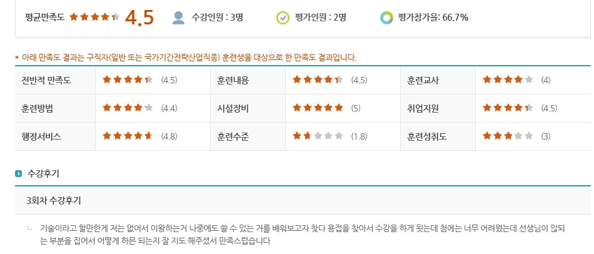Click the green checkmark icon beside 평가인원
This screenshot has width=594, height=254.
[282, 18]
